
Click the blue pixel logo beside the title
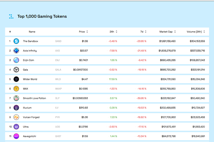[x=11, y=17]
